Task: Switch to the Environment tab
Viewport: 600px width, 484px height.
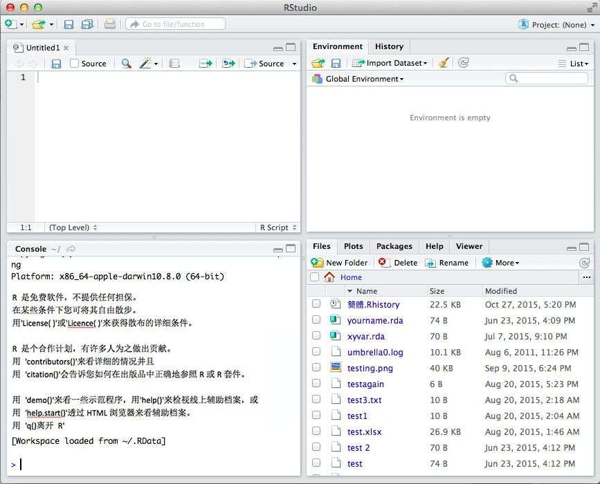Action: tap(338, 46)
